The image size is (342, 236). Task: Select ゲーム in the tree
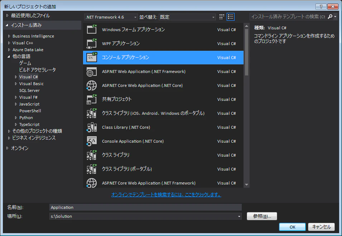[25, 63]
